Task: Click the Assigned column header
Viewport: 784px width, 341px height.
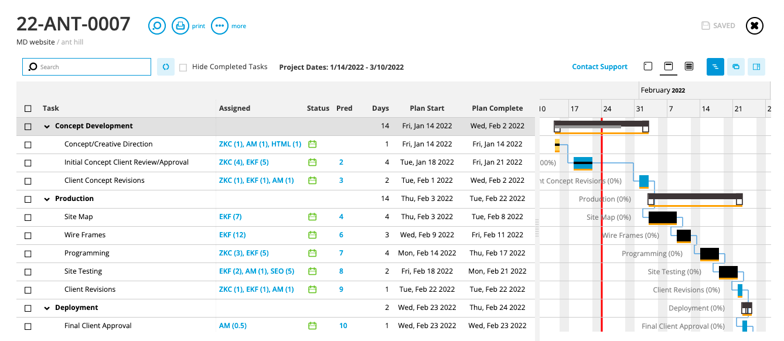Action: (234, 108)
